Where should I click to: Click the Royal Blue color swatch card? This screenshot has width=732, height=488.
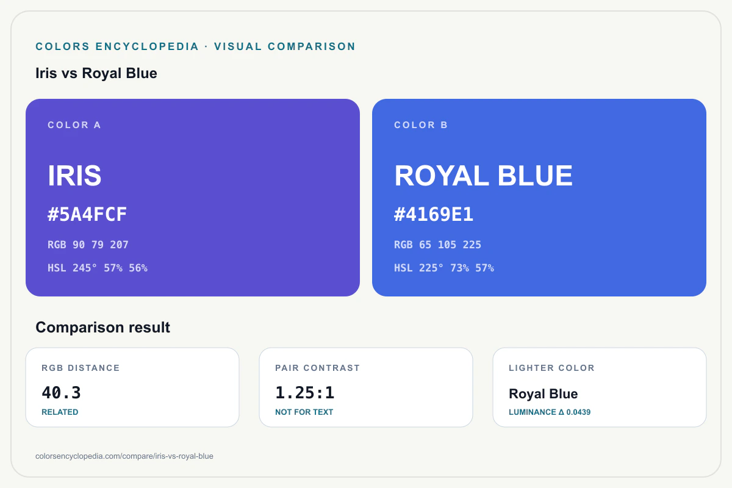click(x=539, y=198)
